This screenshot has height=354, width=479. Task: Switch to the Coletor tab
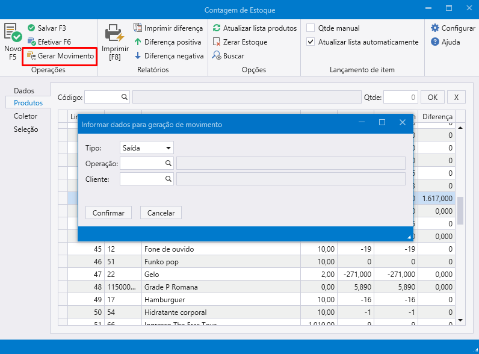click(x=25, y=116)
